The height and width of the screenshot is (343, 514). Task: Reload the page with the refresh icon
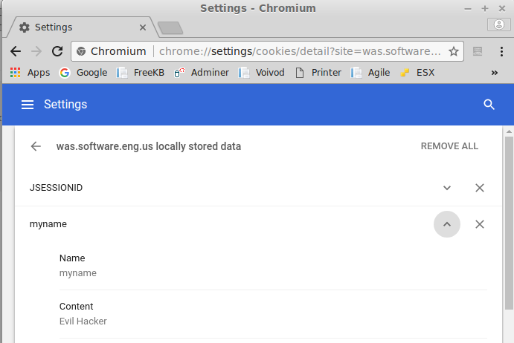click(x=57, y=51)
